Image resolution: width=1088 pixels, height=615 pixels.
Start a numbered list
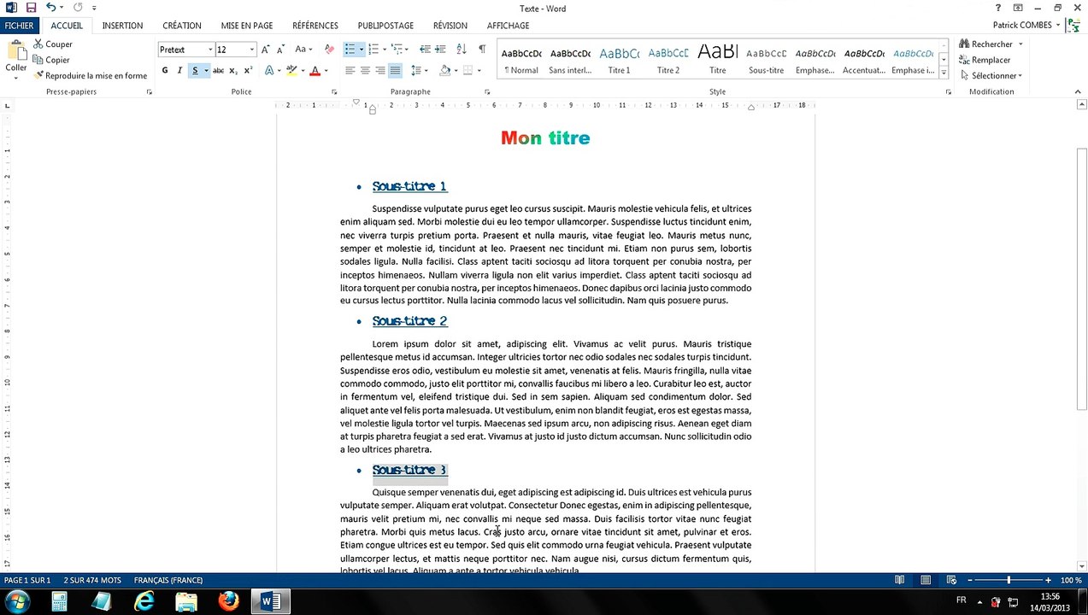[x=373, y=49]
